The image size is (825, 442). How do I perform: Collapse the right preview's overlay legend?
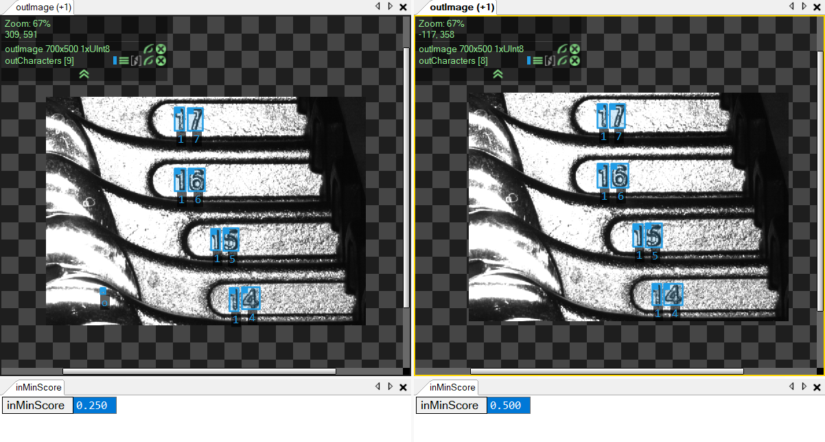pyautogui.click(x=498, y=74)
